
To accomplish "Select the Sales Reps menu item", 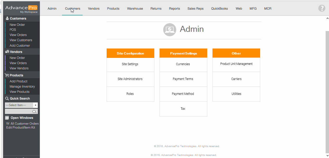I will [x=195, y=9].
